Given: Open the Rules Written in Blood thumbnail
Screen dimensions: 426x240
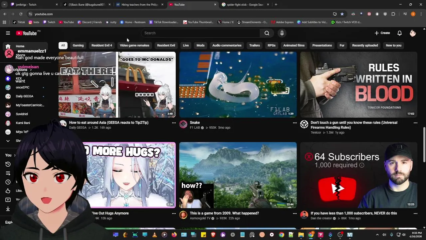Looking at the screenshot, I should tap(359, 85).
